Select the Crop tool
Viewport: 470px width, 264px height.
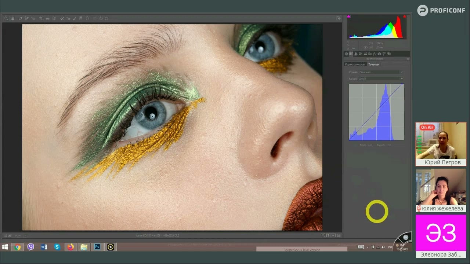click(41, 18)
